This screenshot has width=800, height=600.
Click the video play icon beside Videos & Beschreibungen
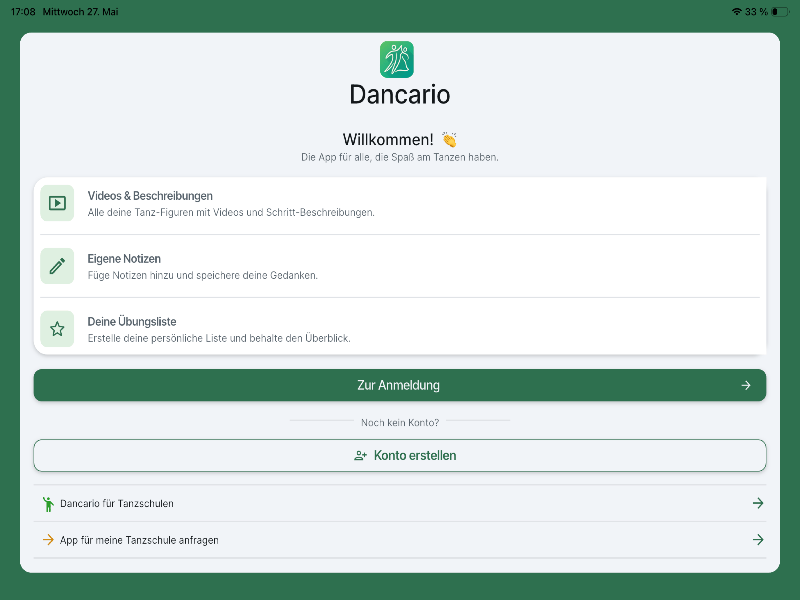point(57,203)
